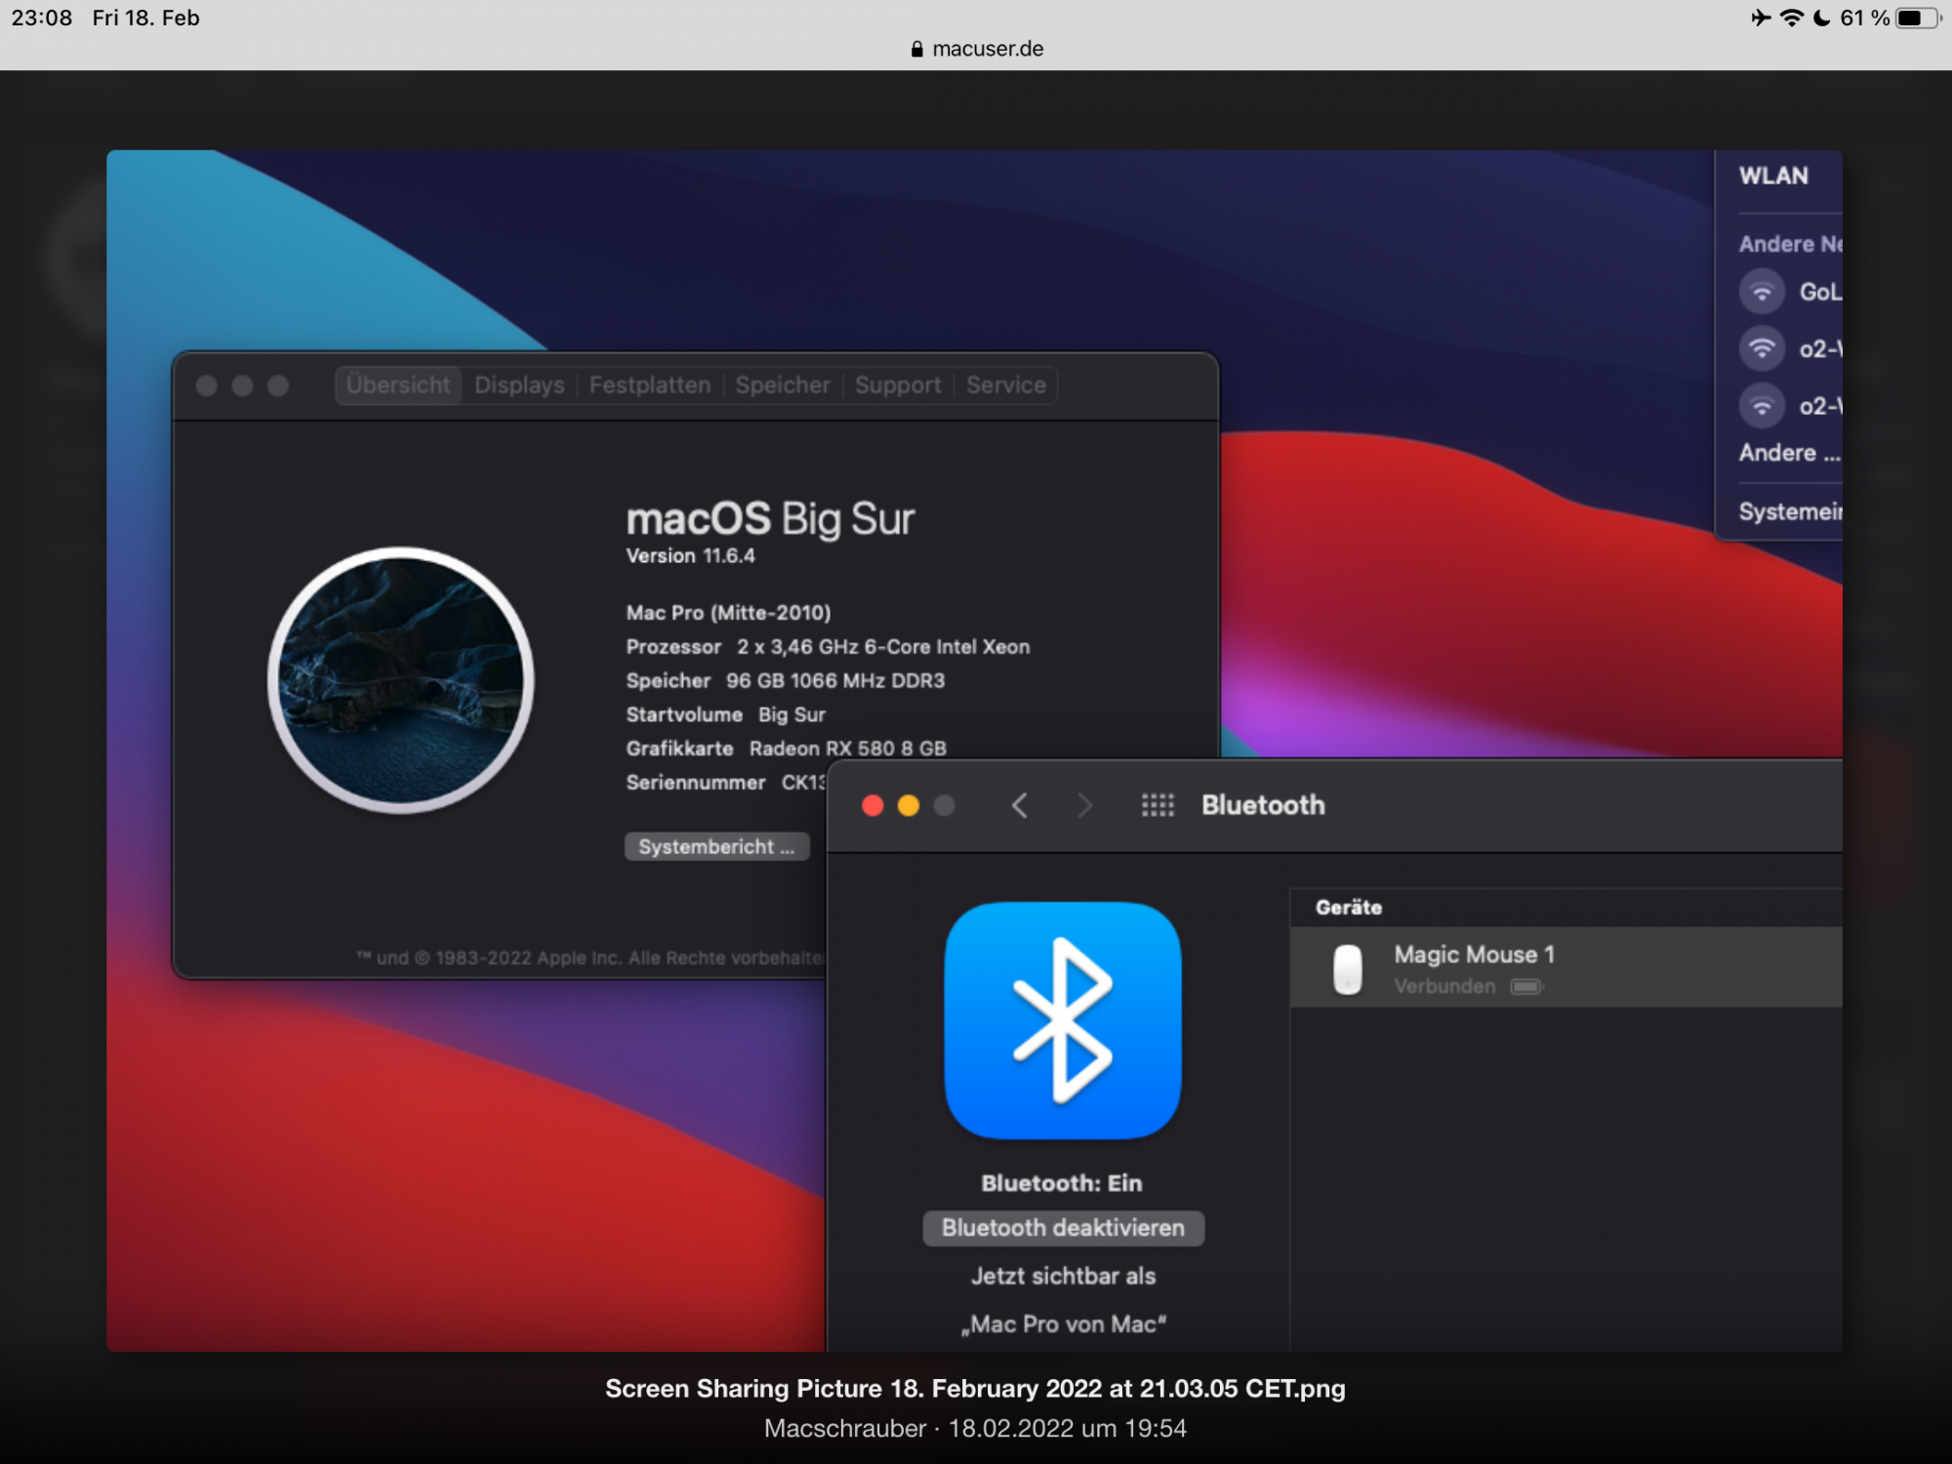Click the Wi-Fi icon in the iPad status bar

tap(1792, 18)
